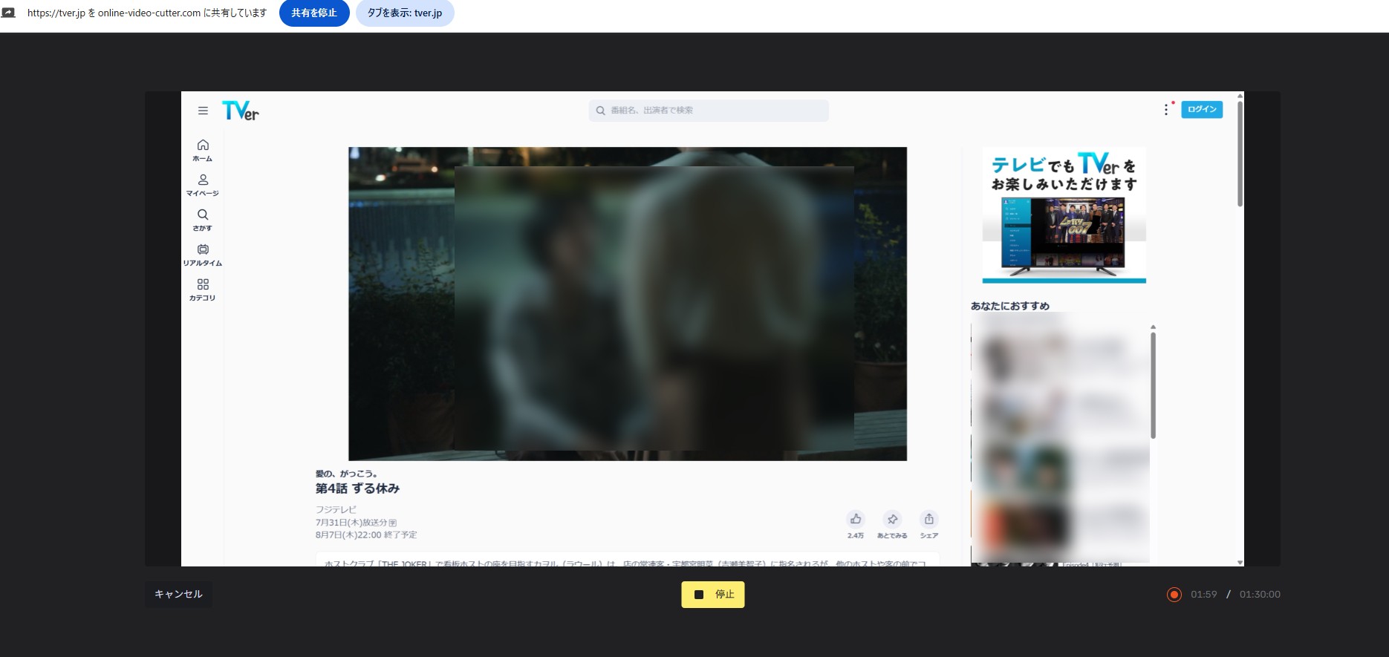Open the three-dot options menu
1389x657 pixels.
1165,110
